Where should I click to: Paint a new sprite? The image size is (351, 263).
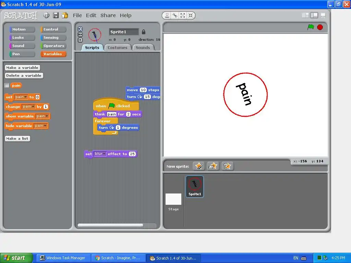(x=198, y=166)
